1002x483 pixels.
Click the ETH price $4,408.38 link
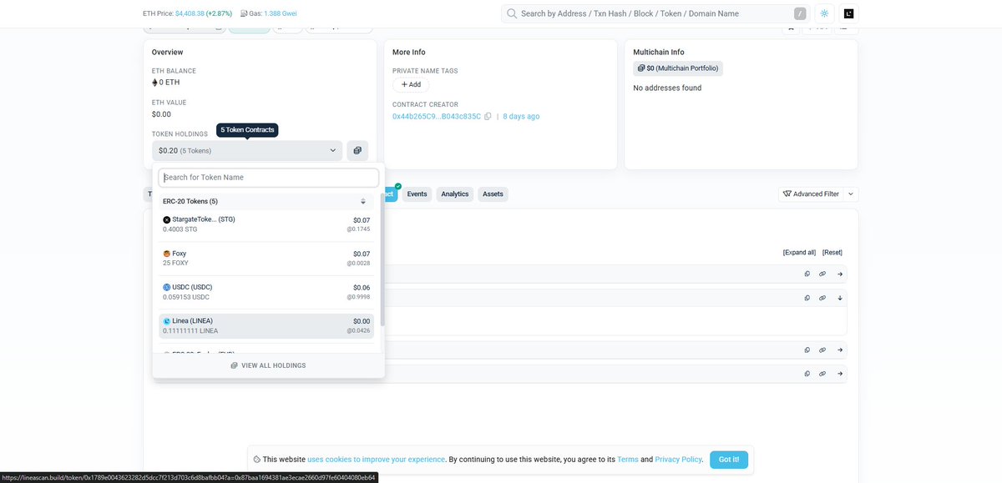pyautogui.click(x=190, y=13)
